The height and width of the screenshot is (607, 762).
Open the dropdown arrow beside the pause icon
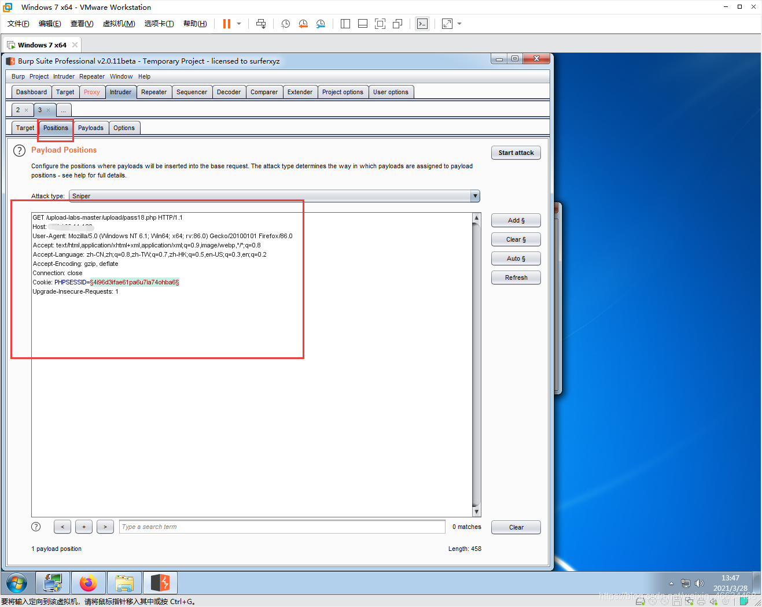point(239,24)
